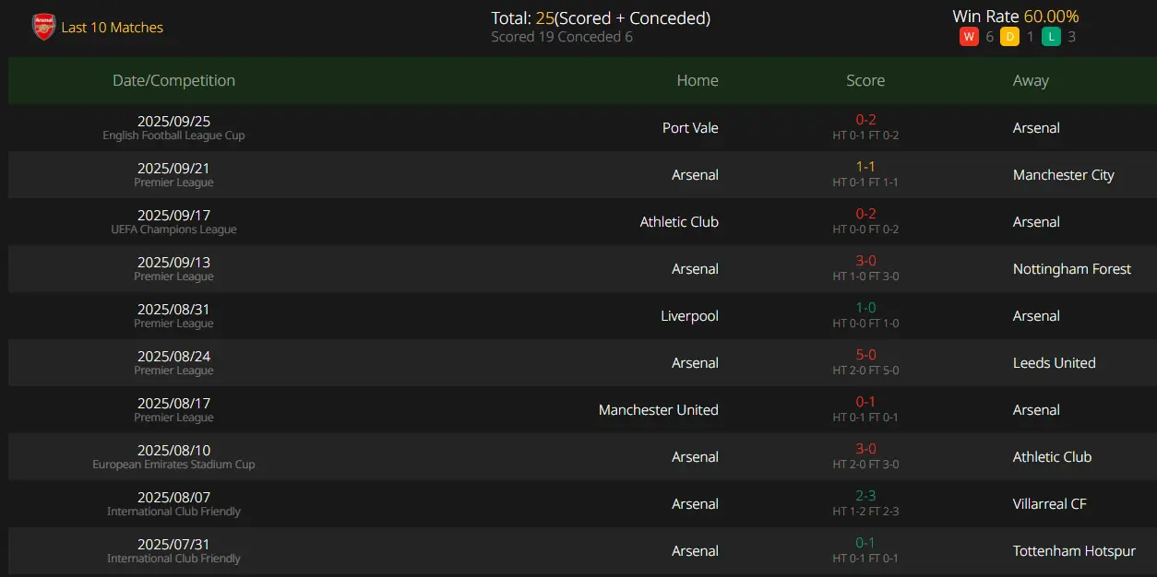
Task: Select the 2025/09/21 Premier League match date
Action: point(173,169)
